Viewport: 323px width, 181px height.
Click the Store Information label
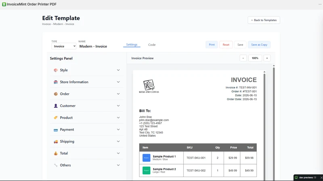pyautogui.click(x=74, y=82)
